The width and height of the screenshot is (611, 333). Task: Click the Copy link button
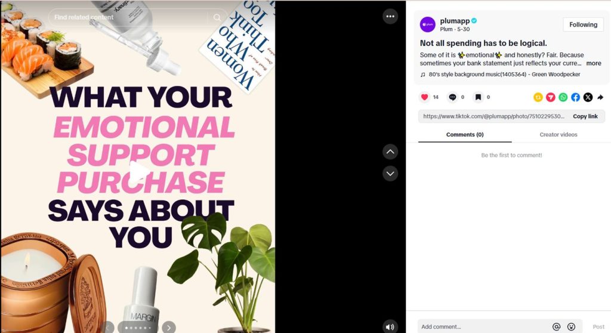tap(585, 116)
